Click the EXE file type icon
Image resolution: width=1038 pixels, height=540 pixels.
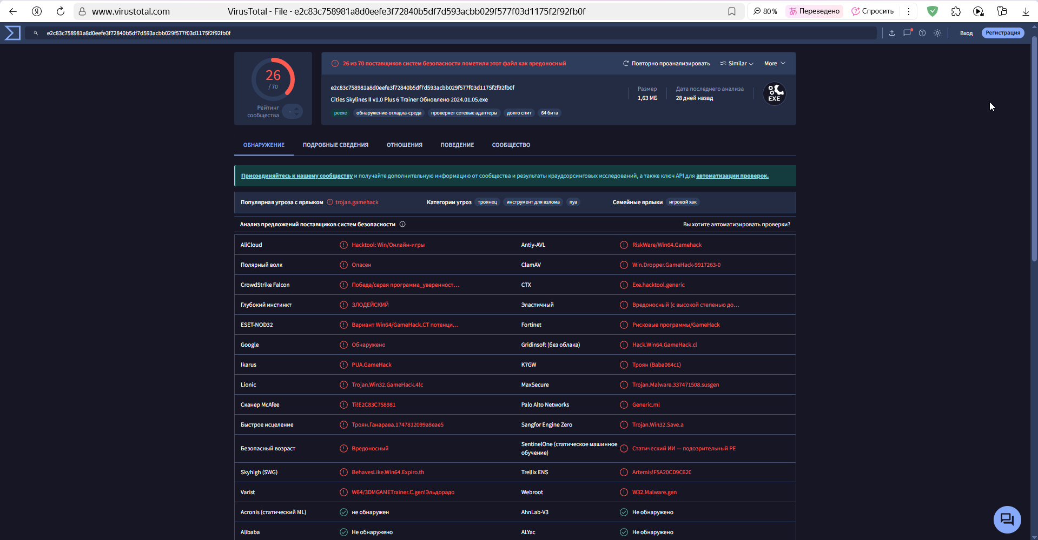click(x=774, y=93)
